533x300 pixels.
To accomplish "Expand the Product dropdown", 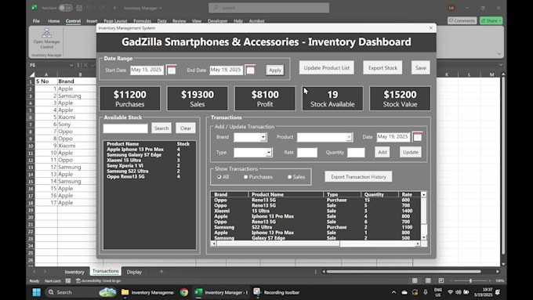I will pyautogui.click(x=349, y=137).
